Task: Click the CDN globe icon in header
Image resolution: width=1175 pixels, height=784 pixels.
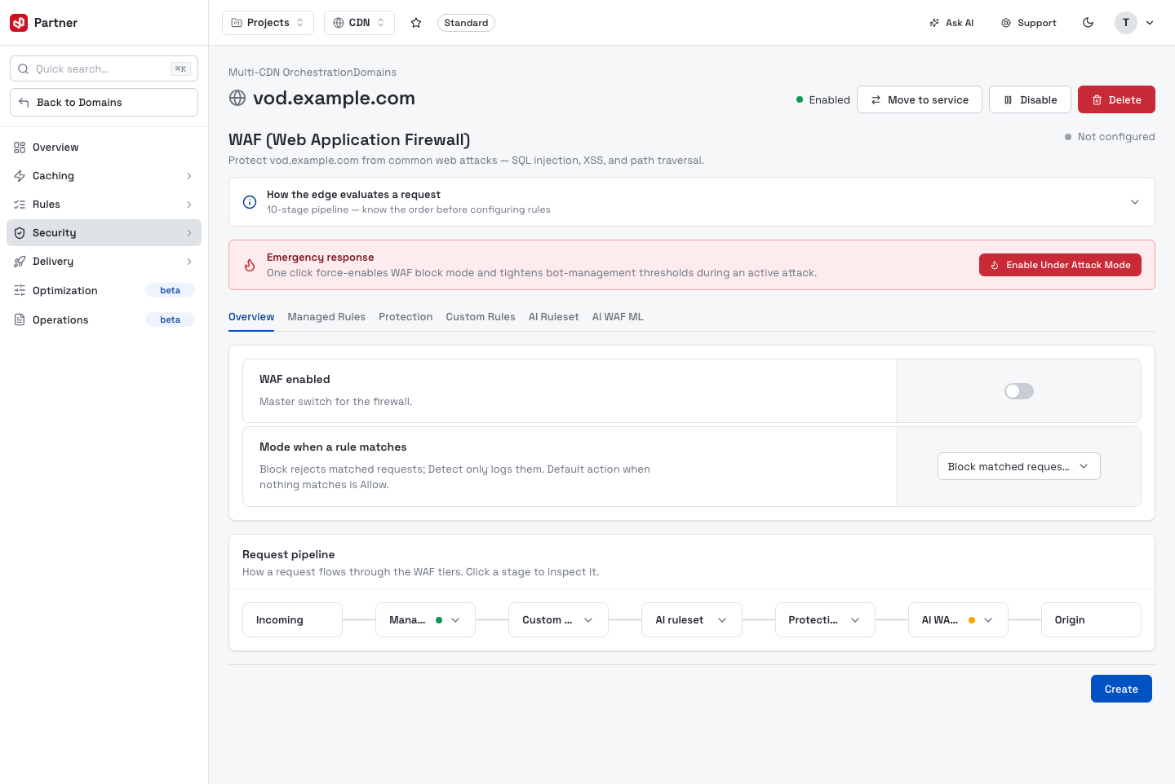Action: tap(339, 23)
